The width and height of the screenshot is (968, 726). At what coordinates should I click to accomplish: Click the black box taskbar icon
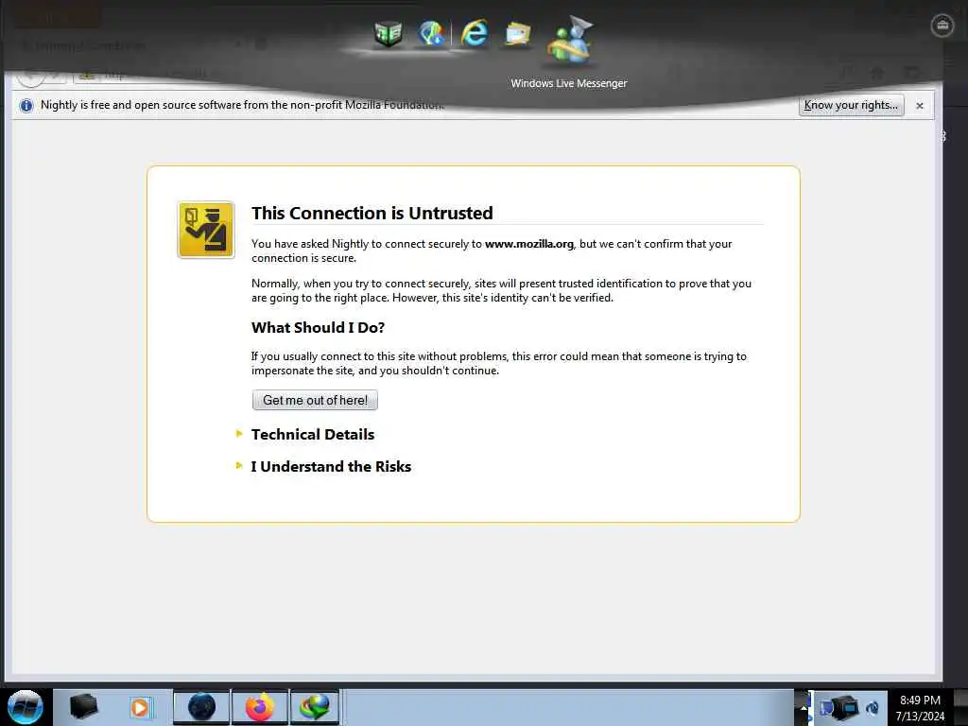[83, 707]
